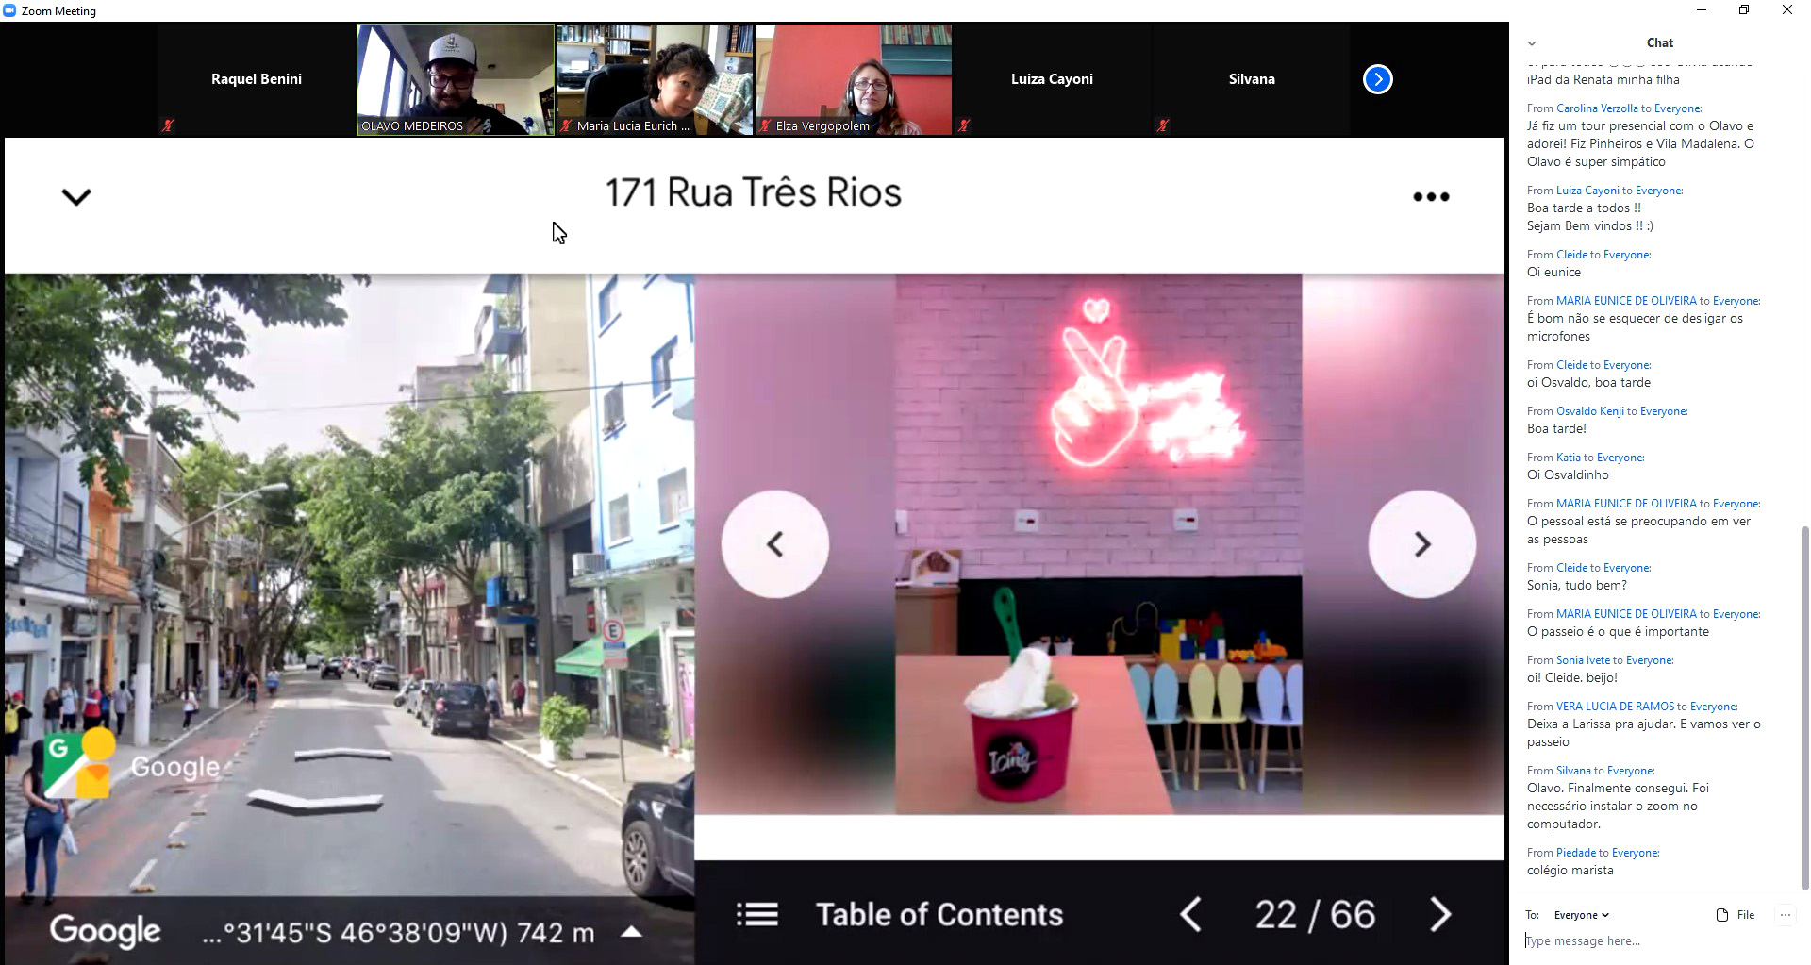Viewport: 1811px width, 965px height.
Task: Select the OLAVO MEDEIROS video thumbnail
Action: click(456, 79)
